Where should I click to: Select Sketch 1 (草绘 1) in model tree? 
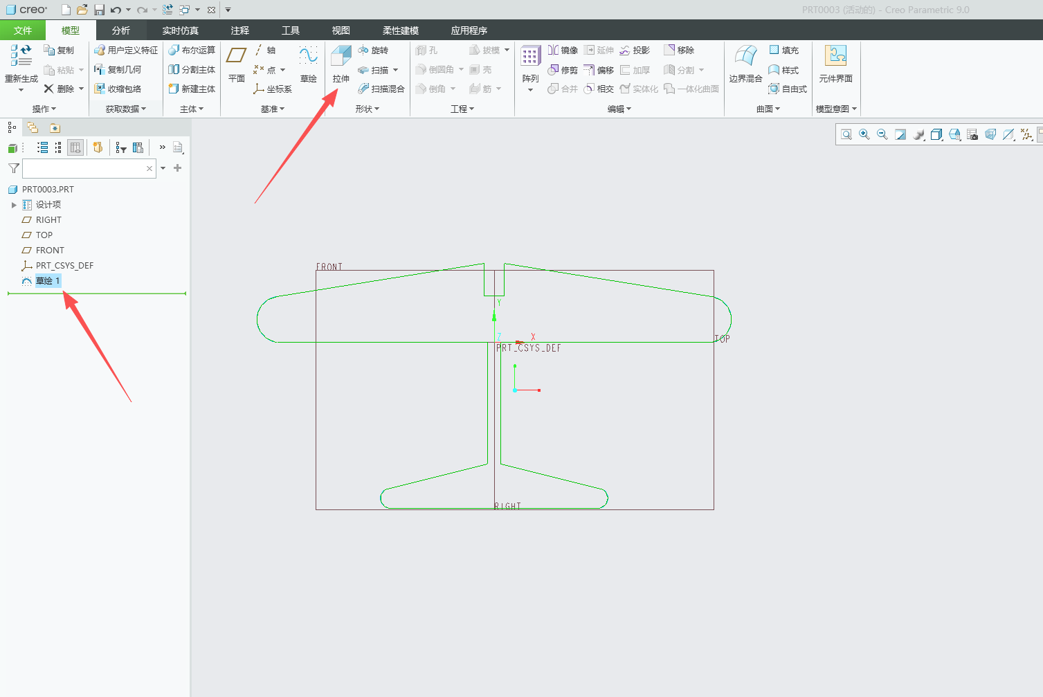pyautogui.click(x=48, y=280)
